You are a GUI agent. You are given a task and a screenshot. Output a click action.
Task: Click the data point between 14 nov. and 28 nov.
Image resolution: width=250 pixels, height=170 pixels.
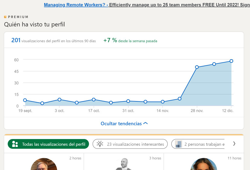pos(180,99)
